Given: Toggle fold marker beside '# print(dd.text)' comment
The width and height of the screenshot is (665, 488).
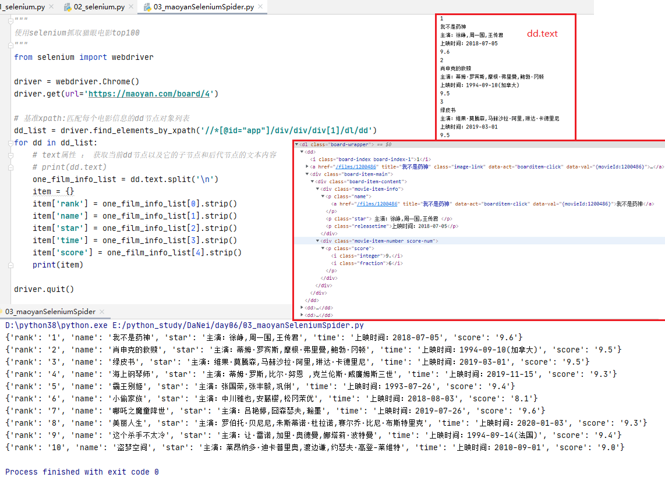Looking at the screenshot, I should tap(10, 168).
